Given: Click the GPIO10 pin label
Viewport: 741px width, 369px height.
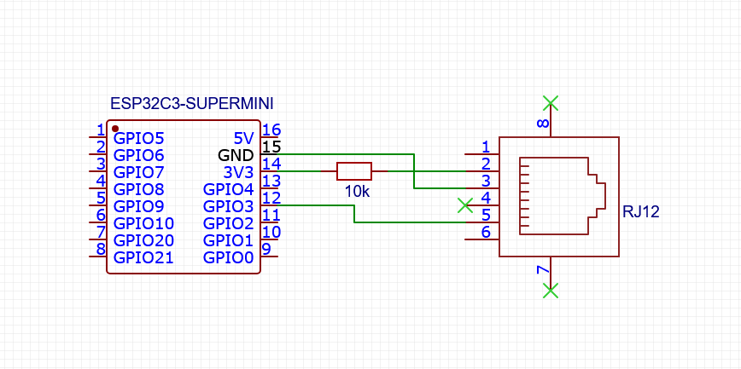Looking at the screenshot, I should click(143, 223).
